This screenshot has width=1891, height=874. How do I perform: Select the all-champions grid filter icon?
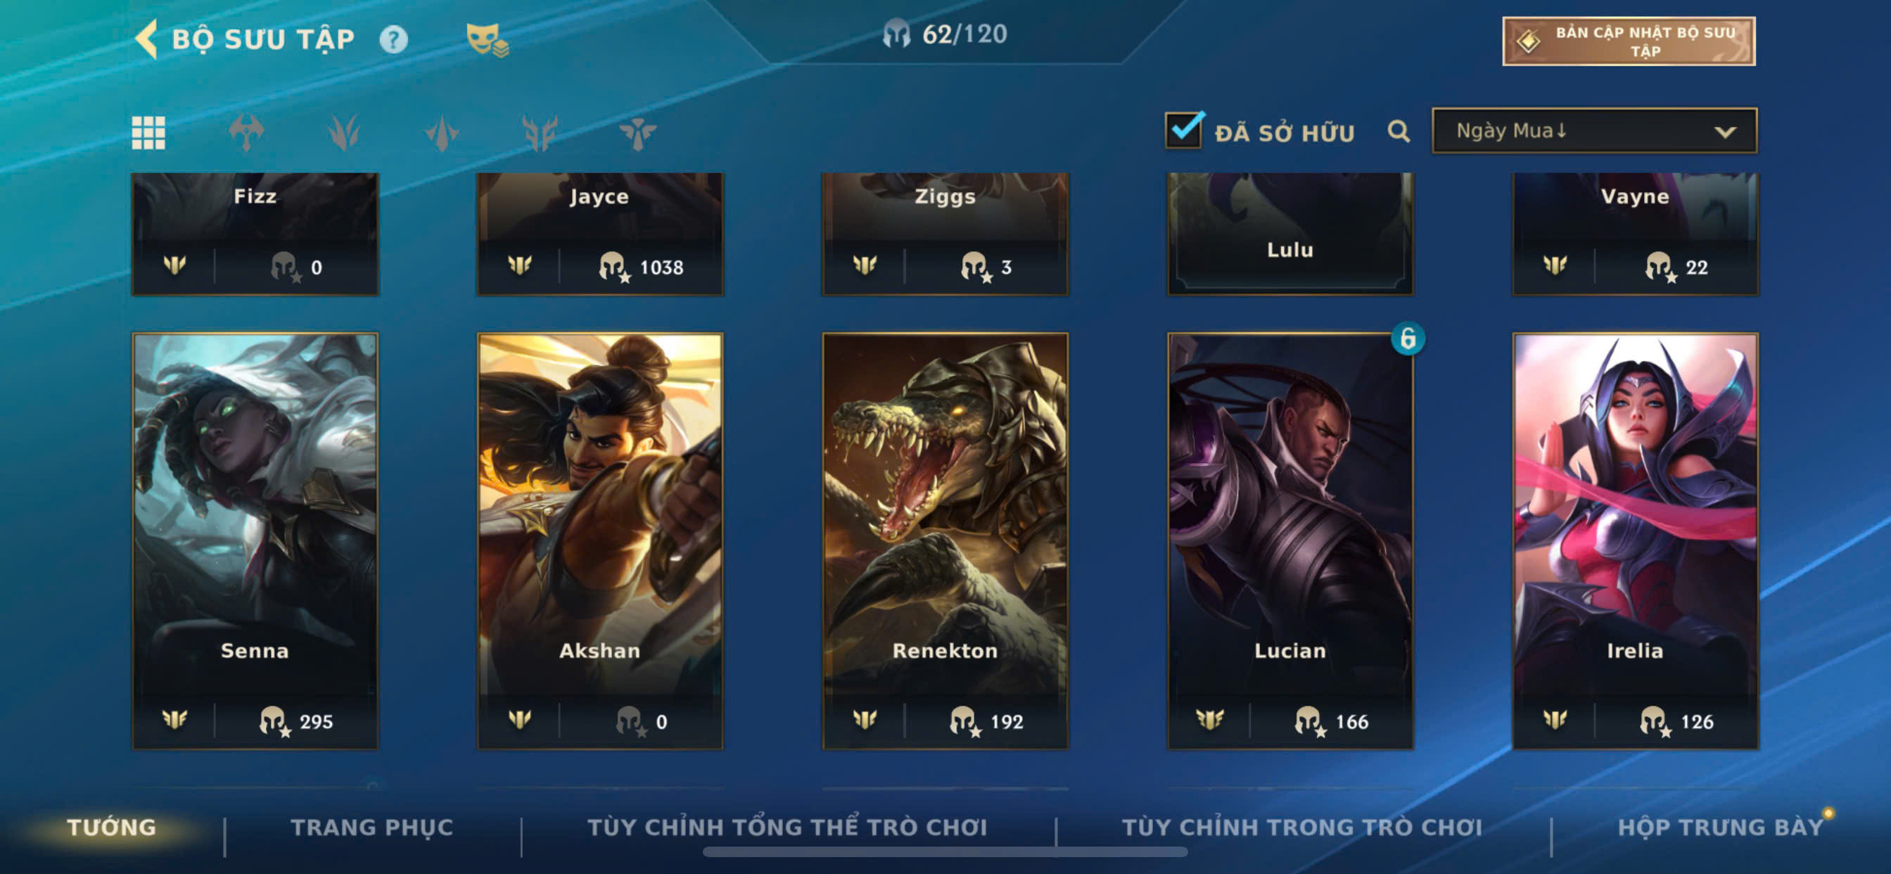click(x=148, y=133)
